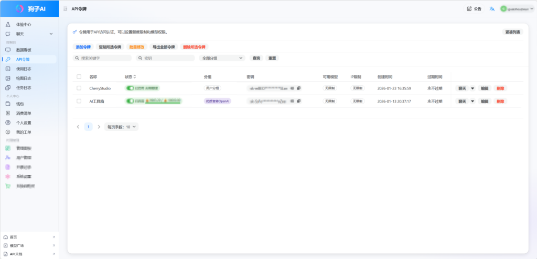Click the 用户分组 group tag
Image resolution: width=537 pixels, height=259 pixels.
pos(212,88)
